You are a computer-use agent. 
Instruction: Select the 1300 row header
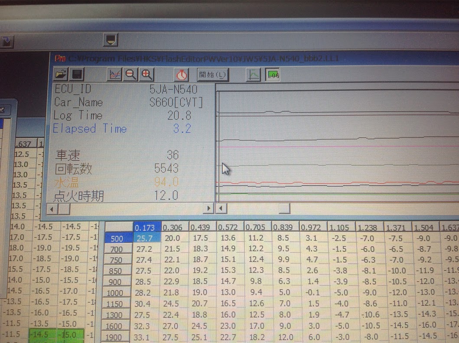point(116,315)
